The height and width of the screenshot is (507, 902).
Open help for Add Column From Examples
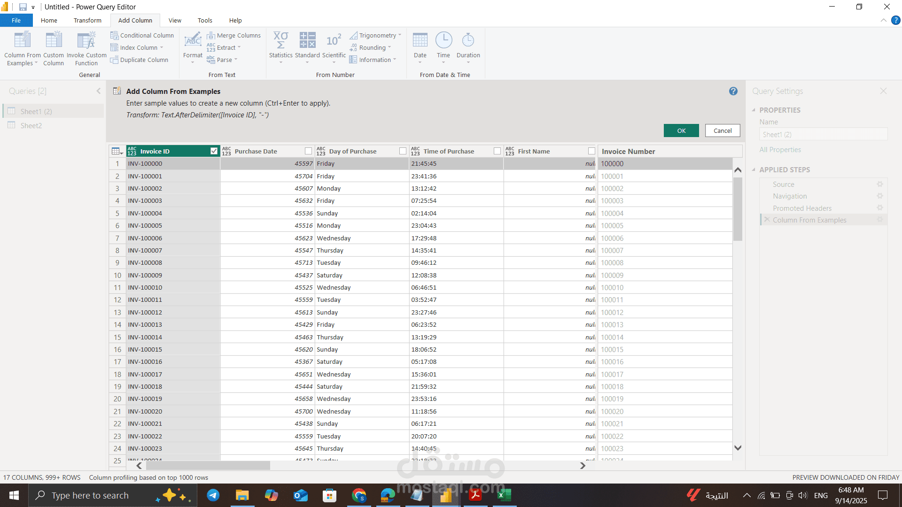pyautogui.click(x=733, y=91)
